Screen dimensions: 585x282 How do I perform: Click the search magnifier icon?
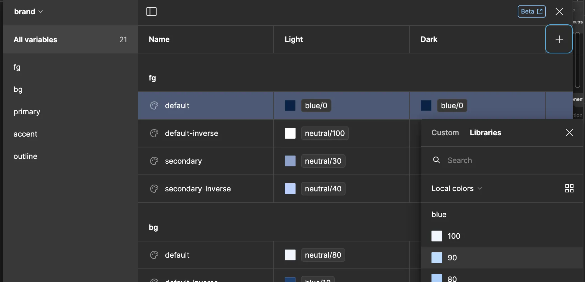437,160
